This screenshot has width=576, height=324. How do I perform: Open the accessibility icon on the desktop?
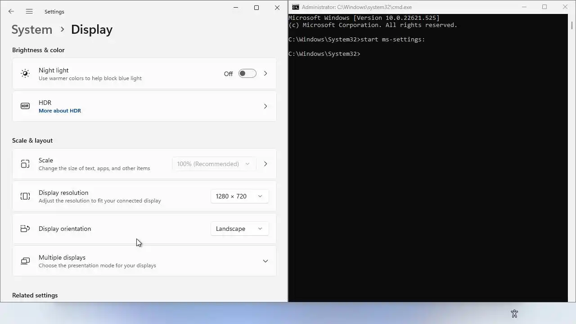click(514, 314)
